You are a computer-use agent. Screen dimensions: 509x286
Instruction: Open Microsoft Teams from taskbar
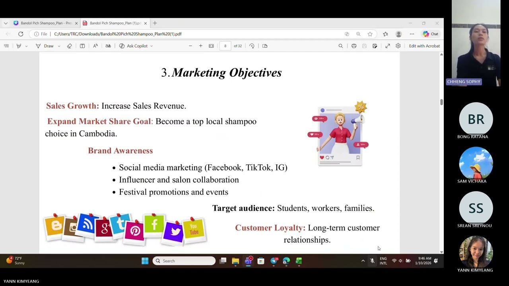[248, 261]
